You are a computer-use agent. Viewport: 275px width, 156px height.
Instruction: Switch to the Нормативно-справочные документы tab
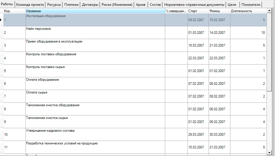pos(194,5)
